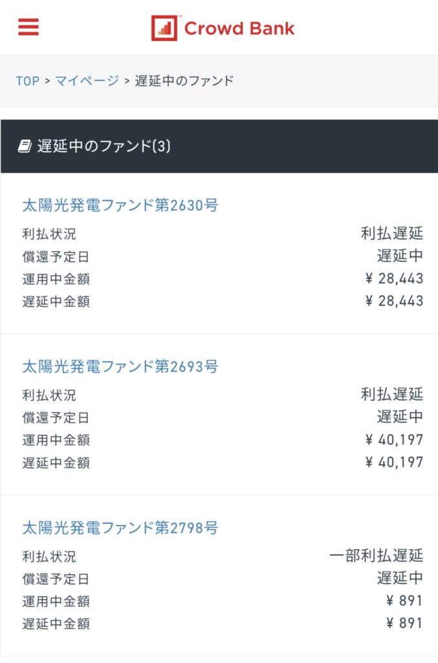Click the 償還予定日 label of fund 2630
Image resolution: width=438 pixels, height=663 pixels.
pyautogui.click(x=56, y=257)
